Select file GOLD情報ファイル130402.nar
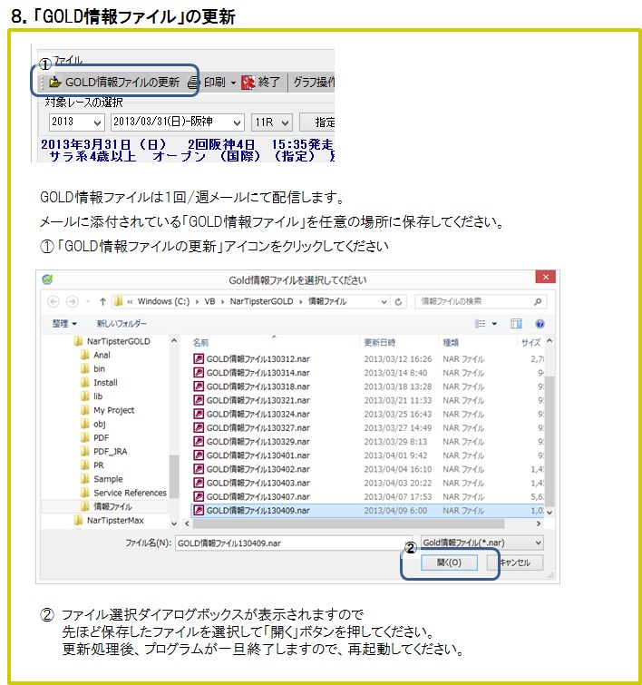The height and width of the screenshot is (685, 642). coord(258,469)
